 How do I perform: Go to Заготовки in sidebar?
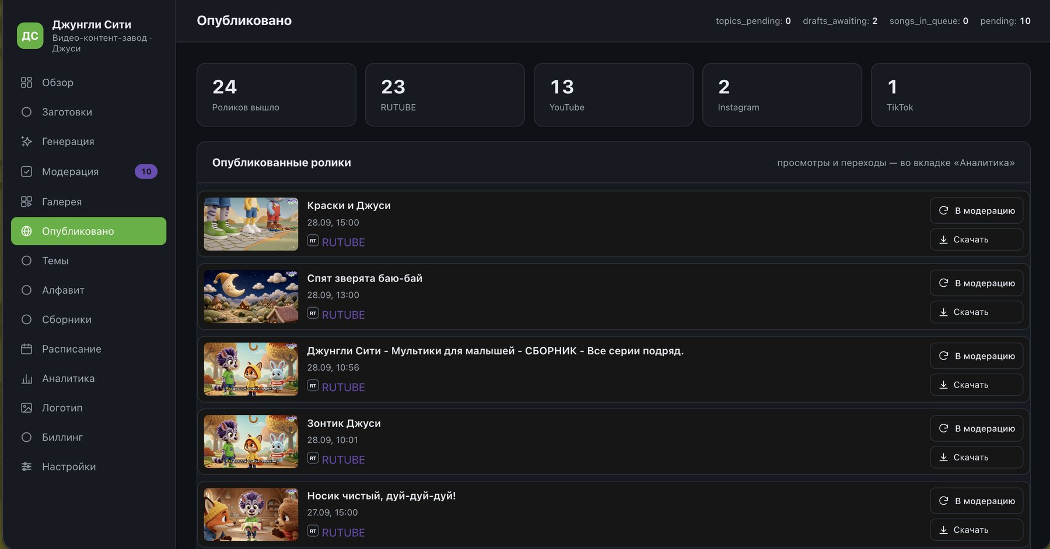[x=89, y=112]
